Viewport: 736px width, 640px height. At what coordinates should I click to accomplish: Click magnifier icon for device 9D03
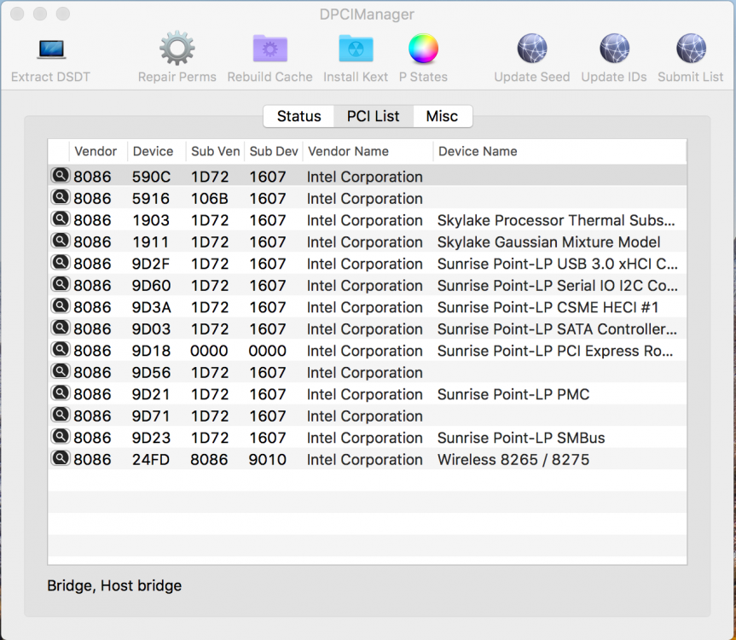[x=61, y=328]
